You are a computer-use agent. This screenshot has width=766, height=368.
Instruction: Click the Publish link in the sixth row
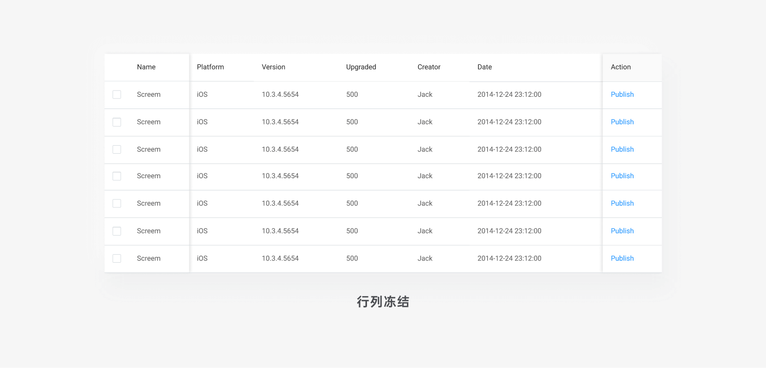pos(622,231)
